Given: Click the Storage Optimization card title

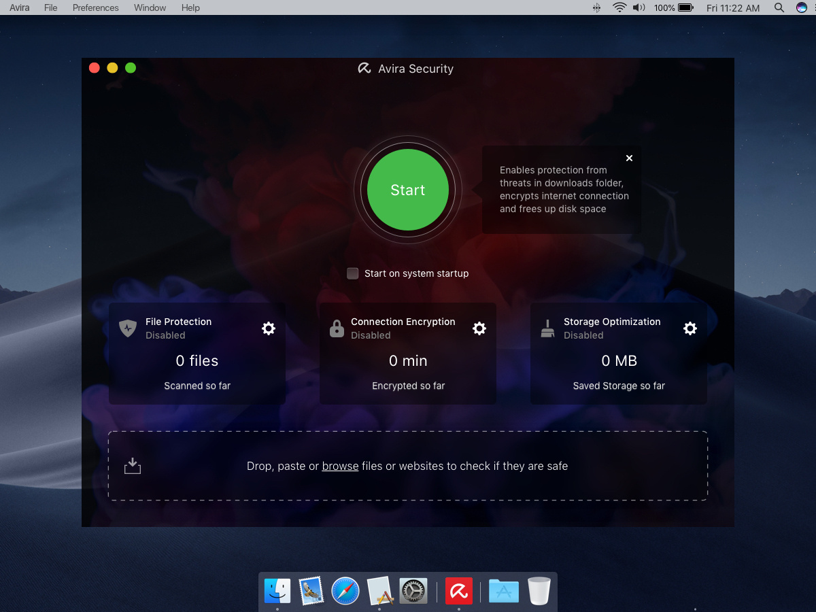Looking at the screenshot, I should click(612, 322).
